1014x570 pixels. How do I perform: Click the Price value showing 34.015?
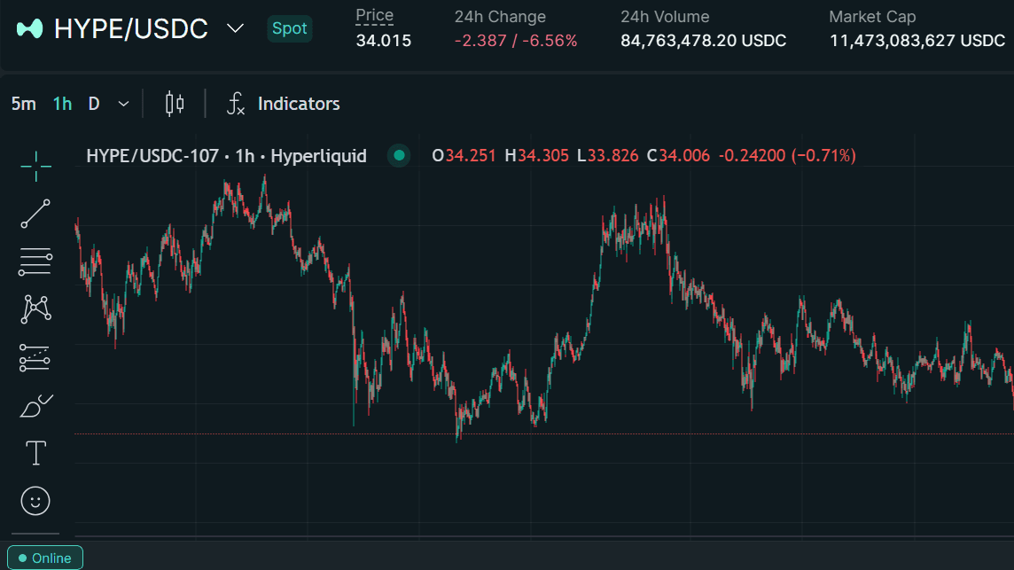point(384,40)
